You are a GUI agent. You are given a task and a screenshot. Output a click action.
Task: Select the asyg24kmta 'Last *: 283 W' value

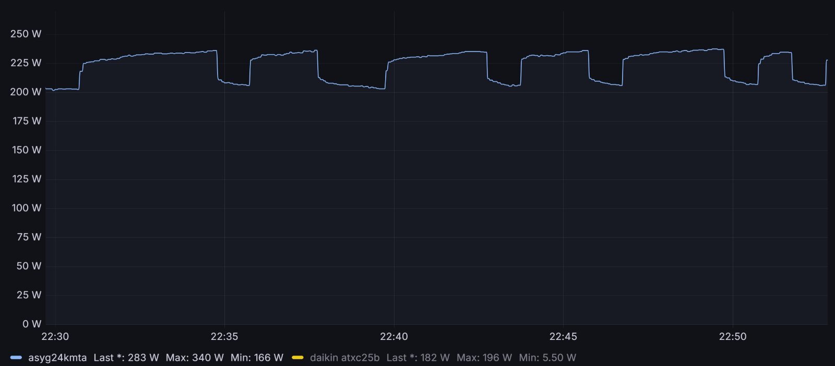coord(126,358)
